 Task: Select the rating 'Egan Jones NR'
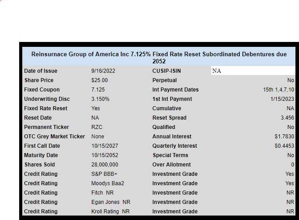111,202
